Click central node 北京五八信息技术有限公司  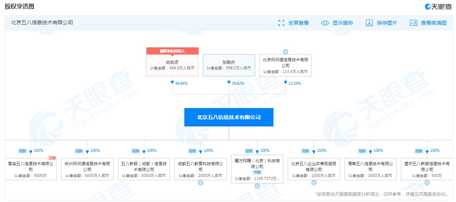pos(229,117)
